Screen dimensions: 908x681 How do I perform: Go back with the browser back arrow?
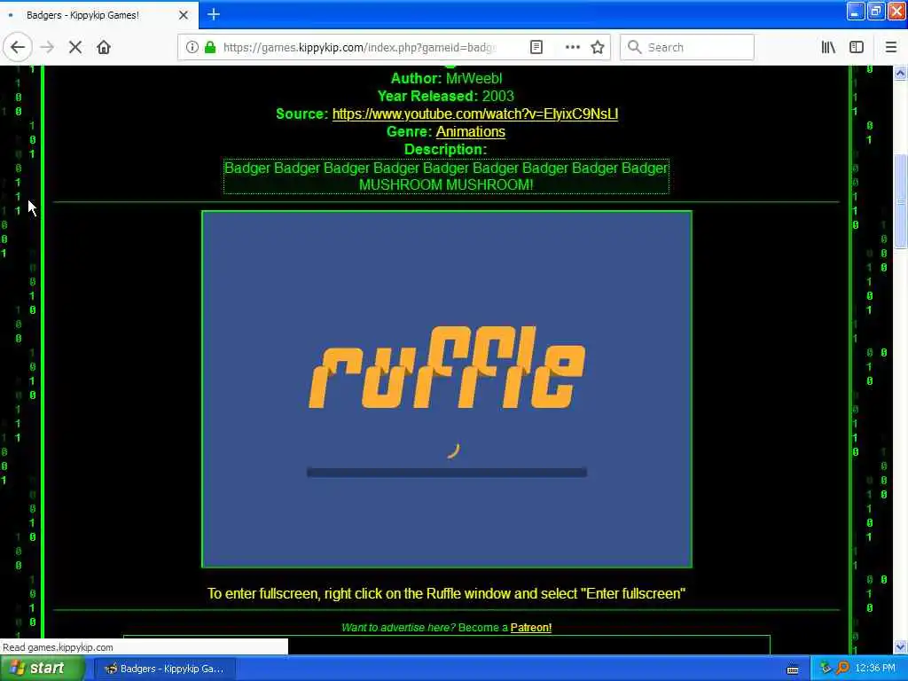18,47
